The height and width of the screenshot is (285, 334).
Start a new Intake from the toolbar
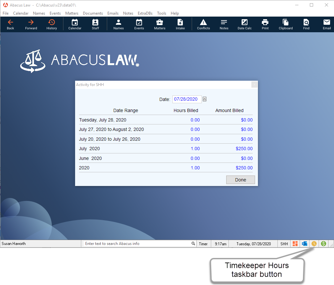click(x=180, y=24)
